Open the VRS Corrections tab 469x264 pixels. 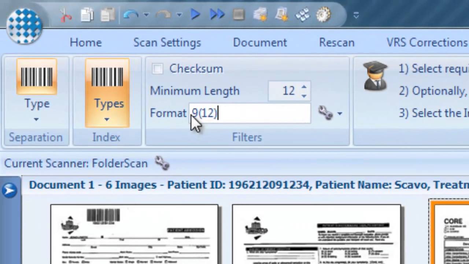[x=427, y=43]
